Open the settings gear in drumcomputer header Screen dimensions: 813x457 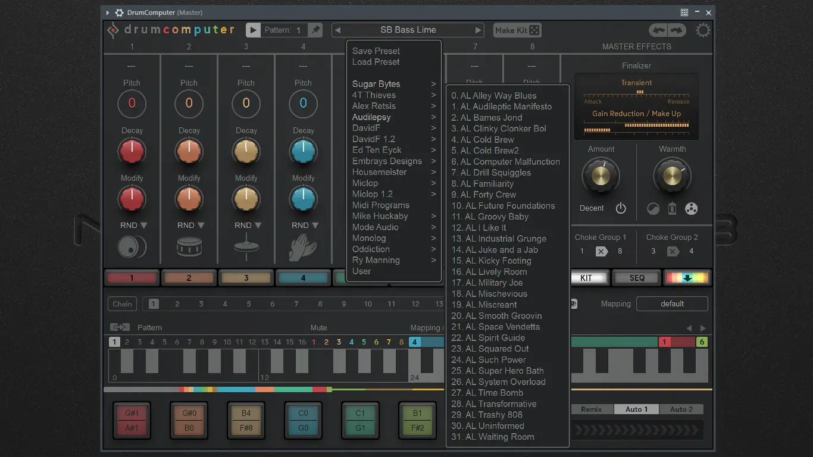pyautogui.click(x=703, y=30)
